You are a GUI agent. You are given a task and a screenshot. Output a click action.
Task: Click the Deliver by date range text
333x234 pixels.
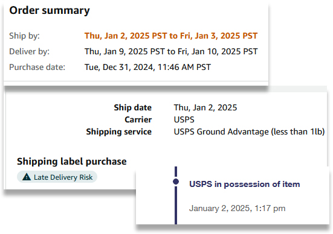[x=171, y=51]
